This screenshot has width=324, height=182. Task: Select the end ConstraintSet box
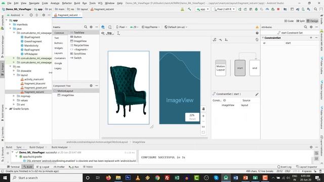(255, 68)
